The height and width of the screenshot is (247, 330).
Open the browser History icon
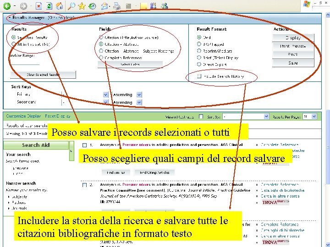pyautogui.click(x=92, y=6)
